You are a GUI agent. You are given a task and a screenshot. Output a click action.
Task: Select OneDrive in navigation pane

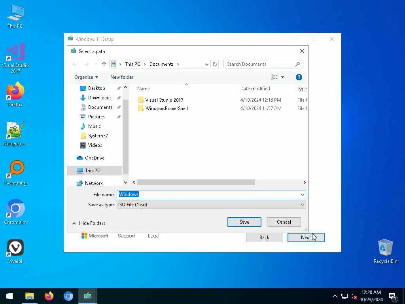pyautogui.click(x=95, y=158)
